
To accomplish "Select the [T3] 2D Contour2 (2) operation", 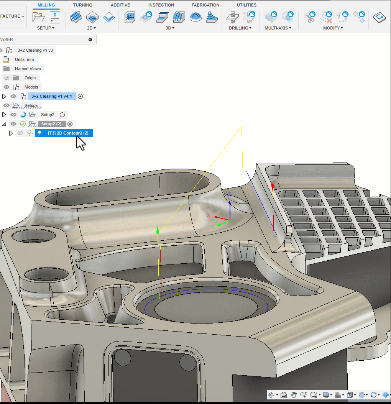I will [x=68, y=133].
